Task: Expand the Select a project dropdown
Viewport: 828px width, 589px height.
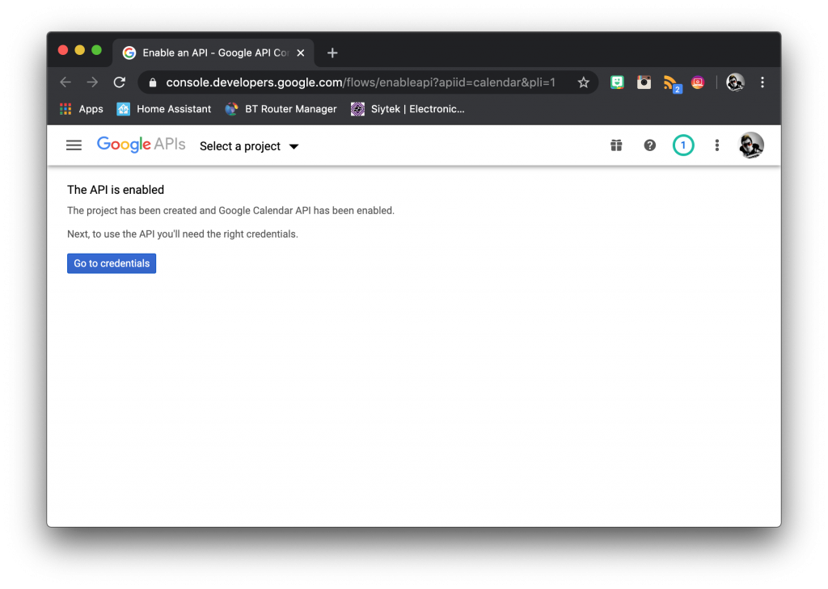Action: [x=249, y=146]
